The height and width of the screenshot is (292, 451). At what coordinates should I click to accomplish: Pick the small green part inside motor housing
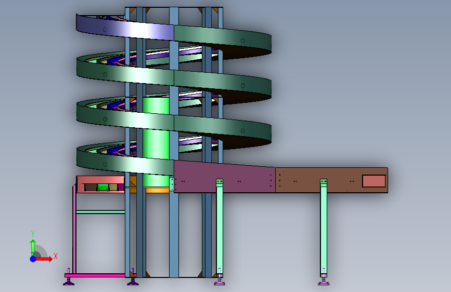103,188
